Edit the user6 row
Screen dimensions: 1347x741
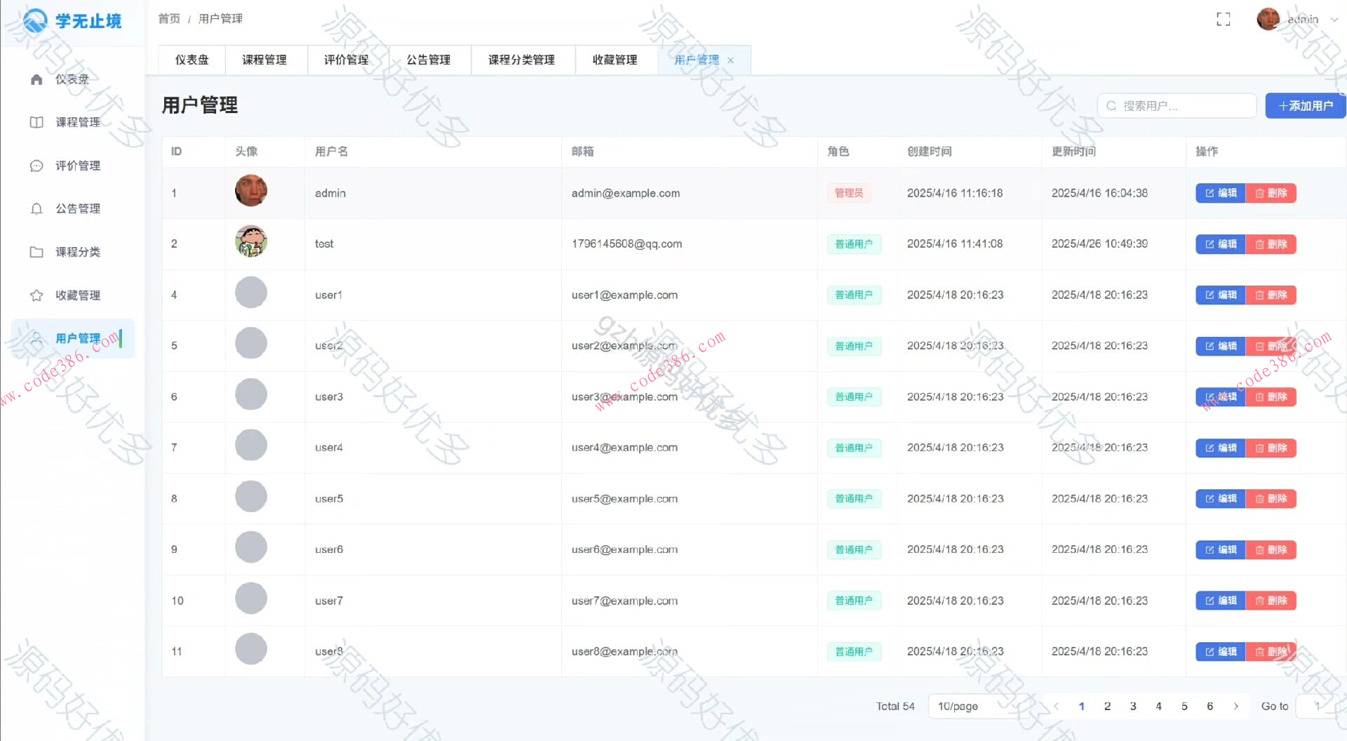tap(1221, 549)
